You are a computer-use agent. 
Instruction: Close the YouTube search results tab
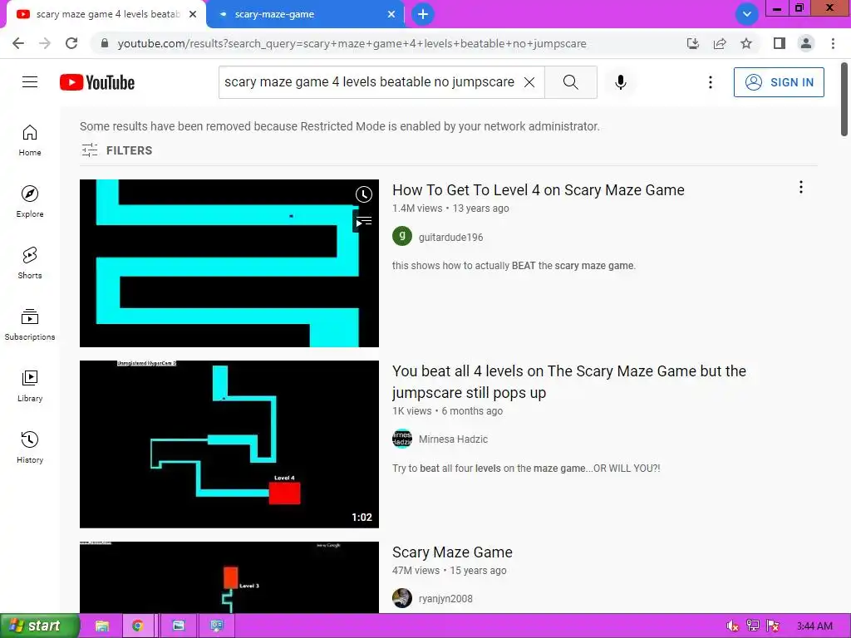pos(193,14)
